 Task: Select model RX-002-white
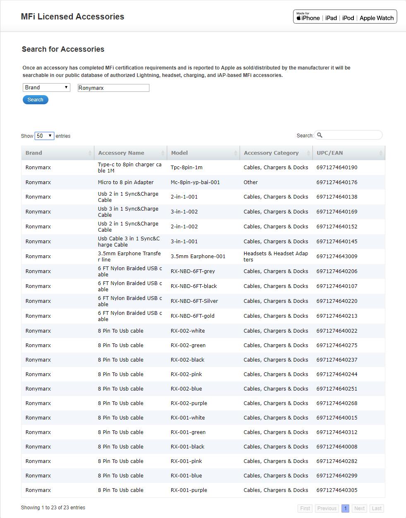187,331
